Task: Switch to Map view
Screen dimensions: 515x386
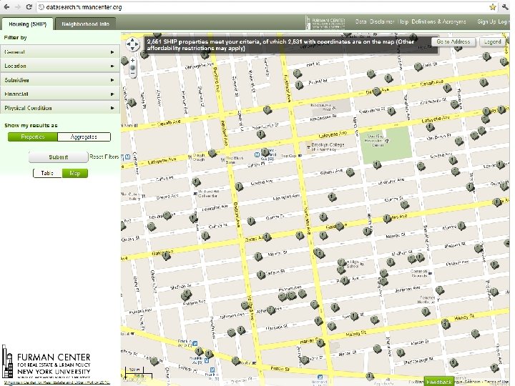Action: pos(75,173)
